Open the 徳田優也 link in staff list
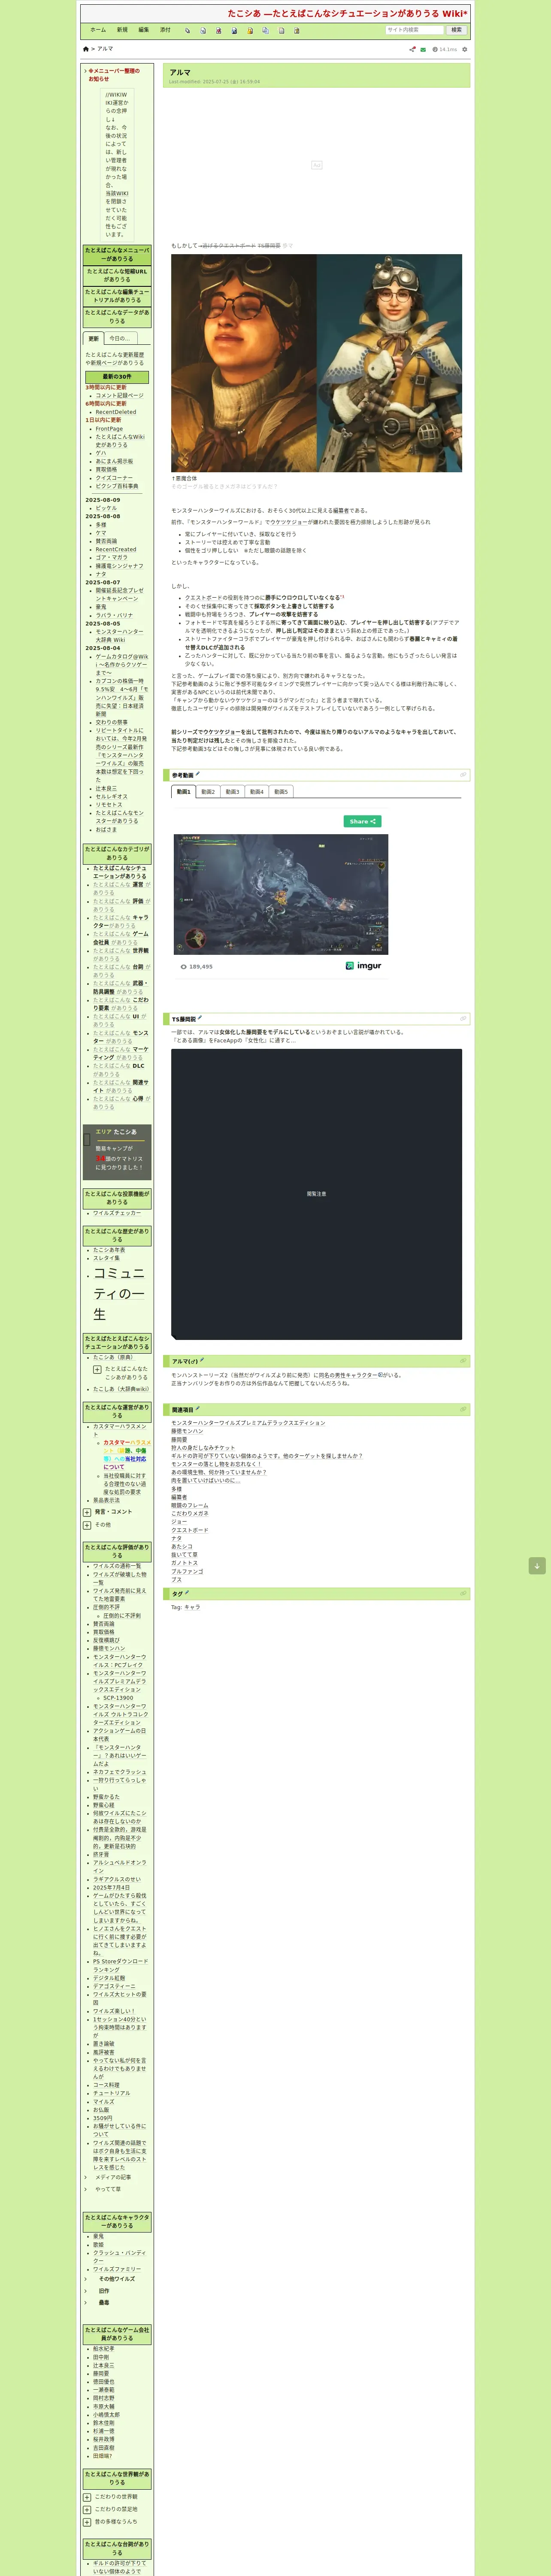551x2576 pixels. pos(104,2381)
